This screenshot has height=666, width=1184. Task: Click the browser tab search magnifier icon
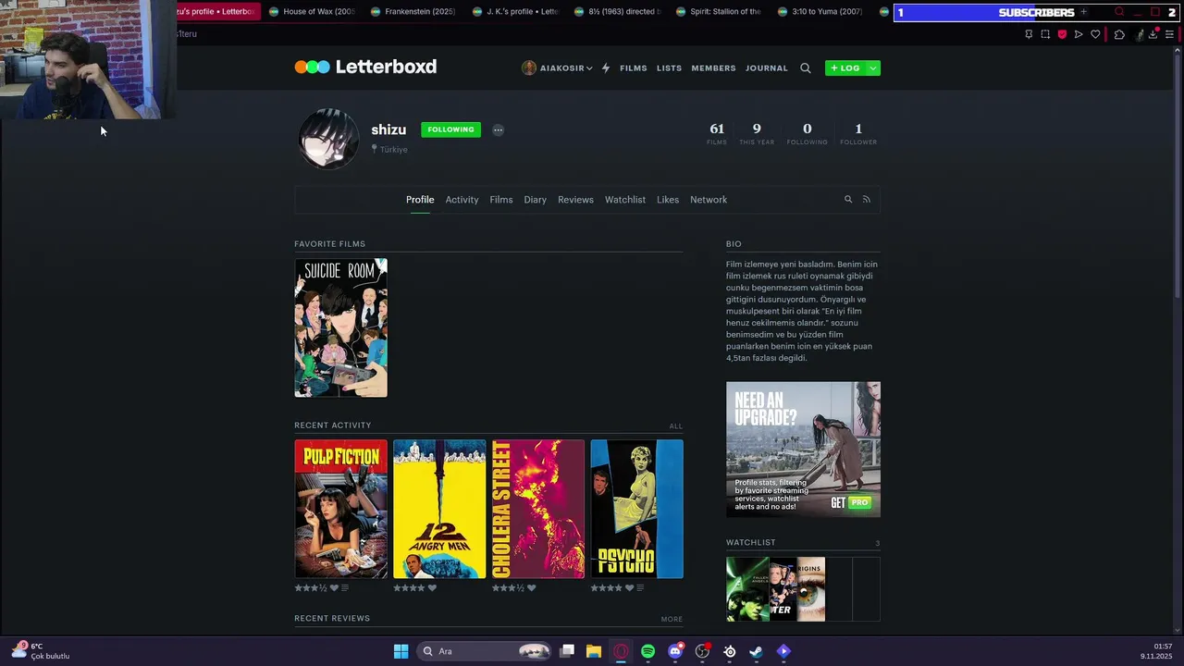(x=1119, y=12)
